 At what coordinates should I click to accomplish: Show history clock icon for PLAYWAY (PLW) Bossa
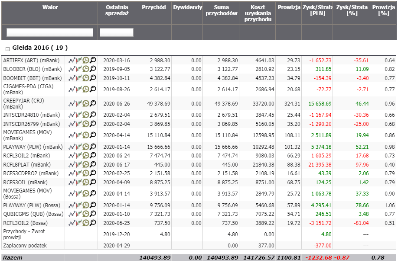pyautogui.click(x=86, y=205)
